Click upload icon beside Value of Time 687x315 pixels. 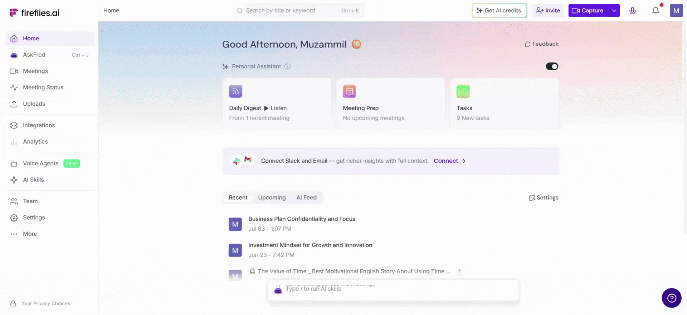[459, 272]
